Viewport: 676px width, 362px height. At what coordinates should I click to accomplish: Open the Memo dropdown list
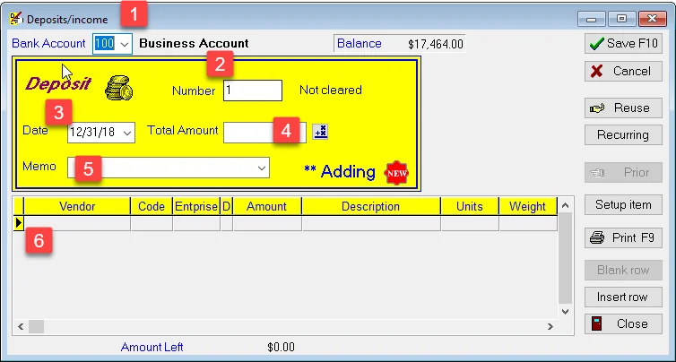[x=262, y=168]
